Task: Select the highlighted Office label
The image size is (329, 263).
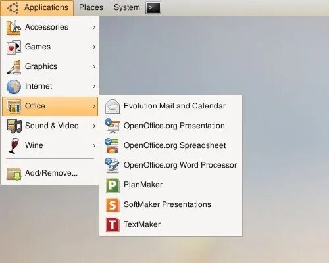Action: 35,106
